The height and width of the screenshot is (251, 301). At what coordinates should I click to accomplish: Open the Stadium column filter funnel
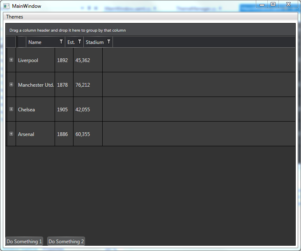109,41
